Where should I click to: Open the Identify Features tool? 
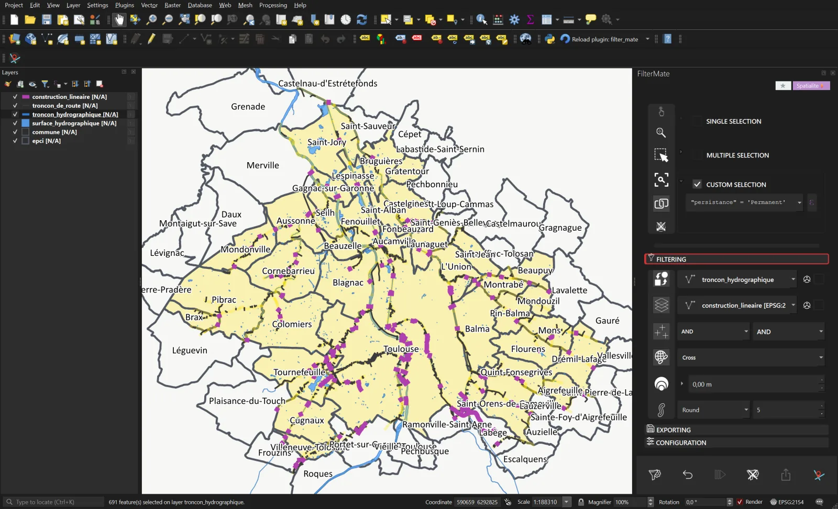click(x=482, y=20)
